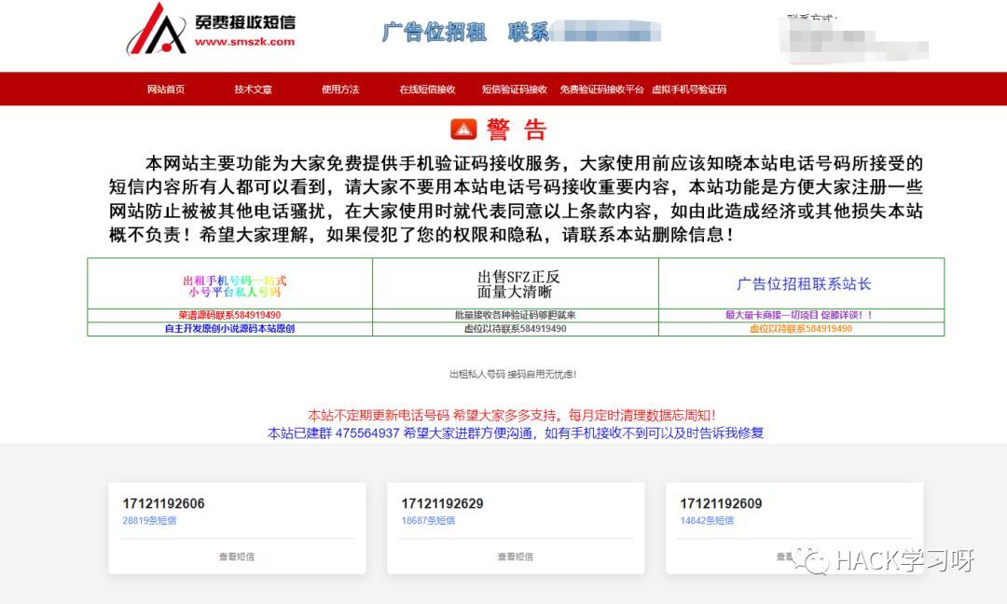The image size is (1007, 604).
Task: Open the 虚拟手机号验证码 page
Action: coord(692,89)
